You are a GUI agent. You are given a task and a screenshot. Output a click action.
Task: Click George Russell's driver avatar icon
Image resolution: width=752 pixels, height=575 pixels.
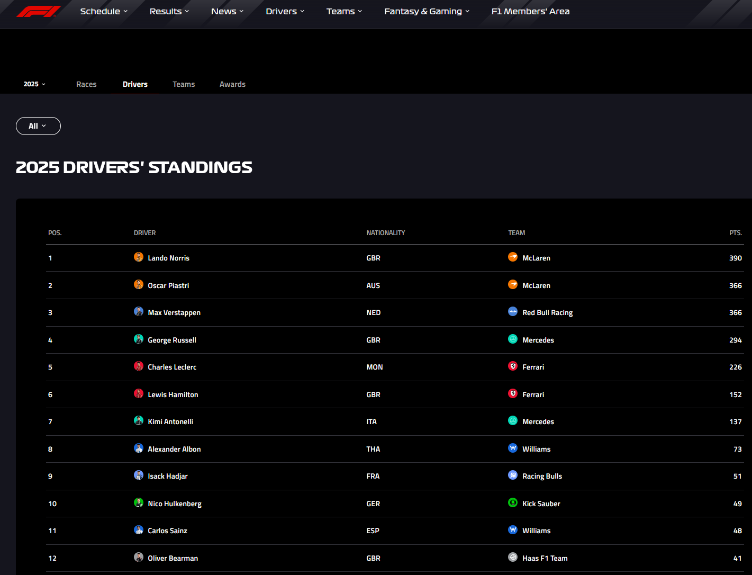(x=139, y=339)
